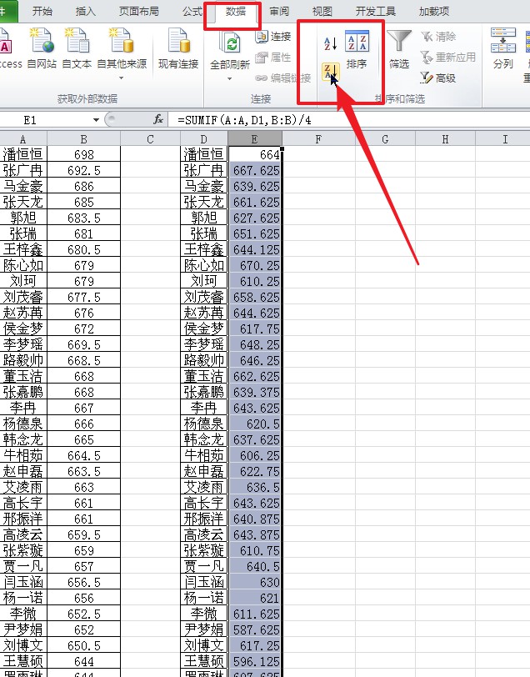Select column H header
This screenshot has height=677, width=530.
point(445,139)
